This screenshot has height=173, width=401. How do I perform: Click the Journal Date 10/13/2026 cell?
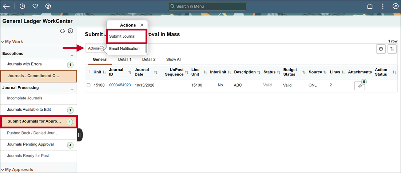click(x=144, y=85)
